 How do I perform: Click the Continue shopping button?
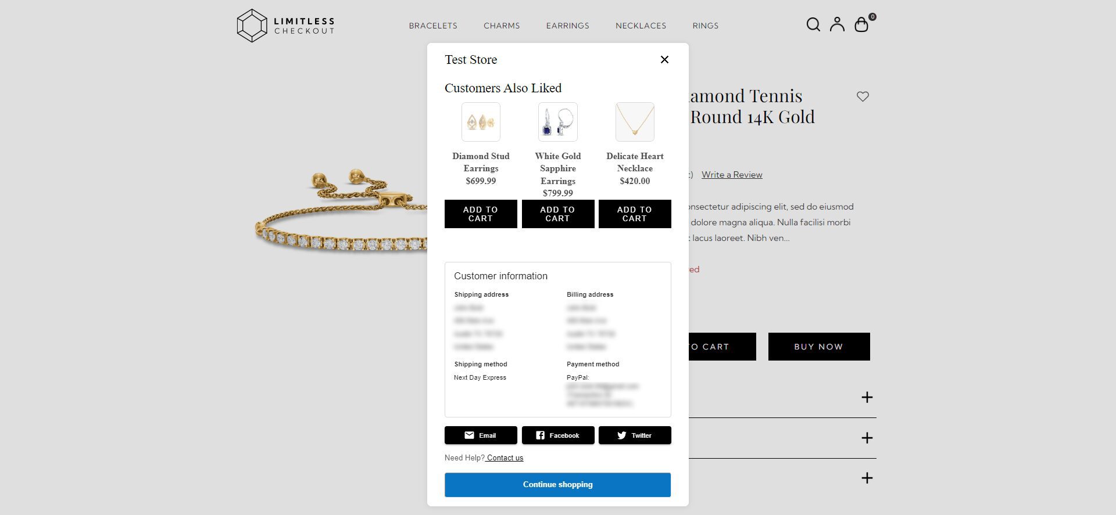tap(557, 485)
